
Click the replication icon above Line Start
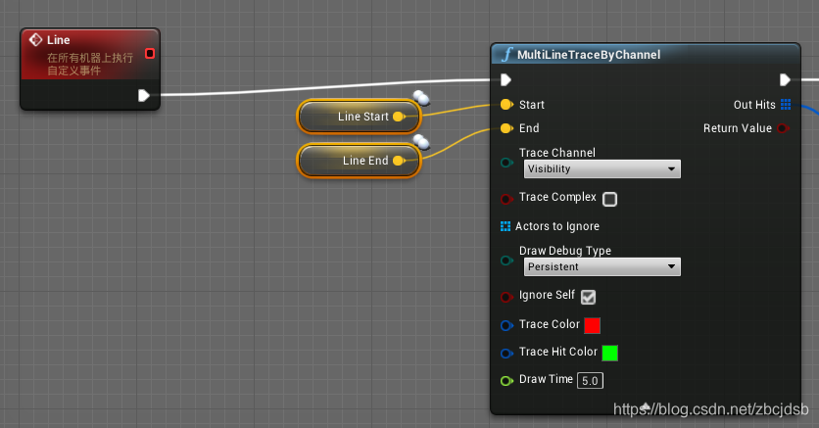421,98
